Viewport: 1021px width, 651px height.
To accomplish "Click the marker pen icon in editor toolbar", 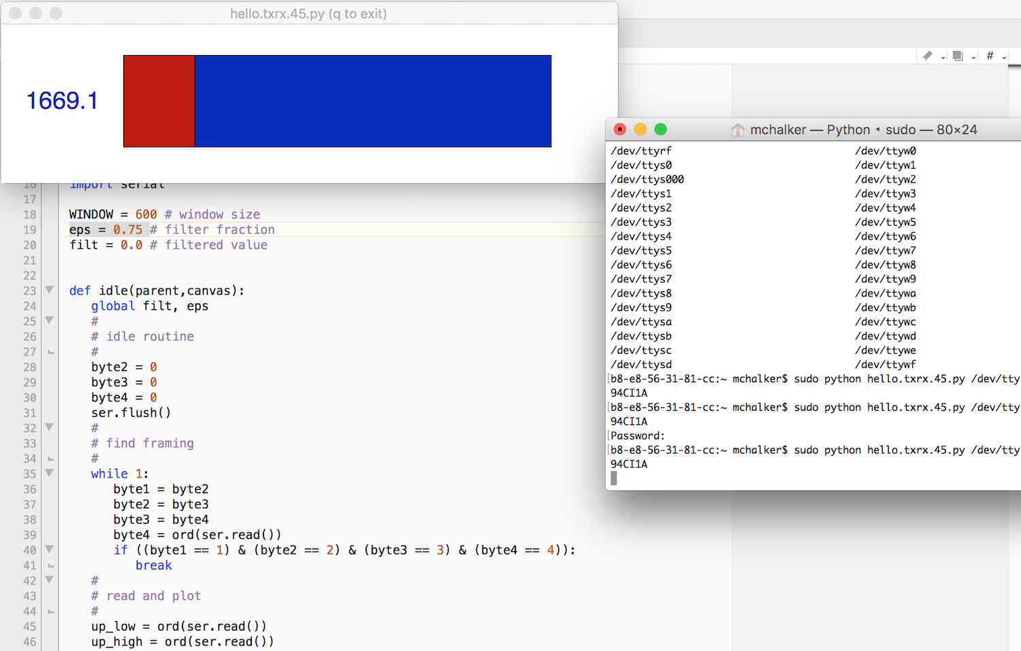I will pyautogui.click(x=927, y=56).
